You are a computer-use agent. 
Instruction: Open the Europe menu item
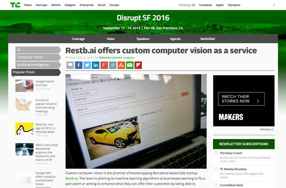click(x=114, y=5)
